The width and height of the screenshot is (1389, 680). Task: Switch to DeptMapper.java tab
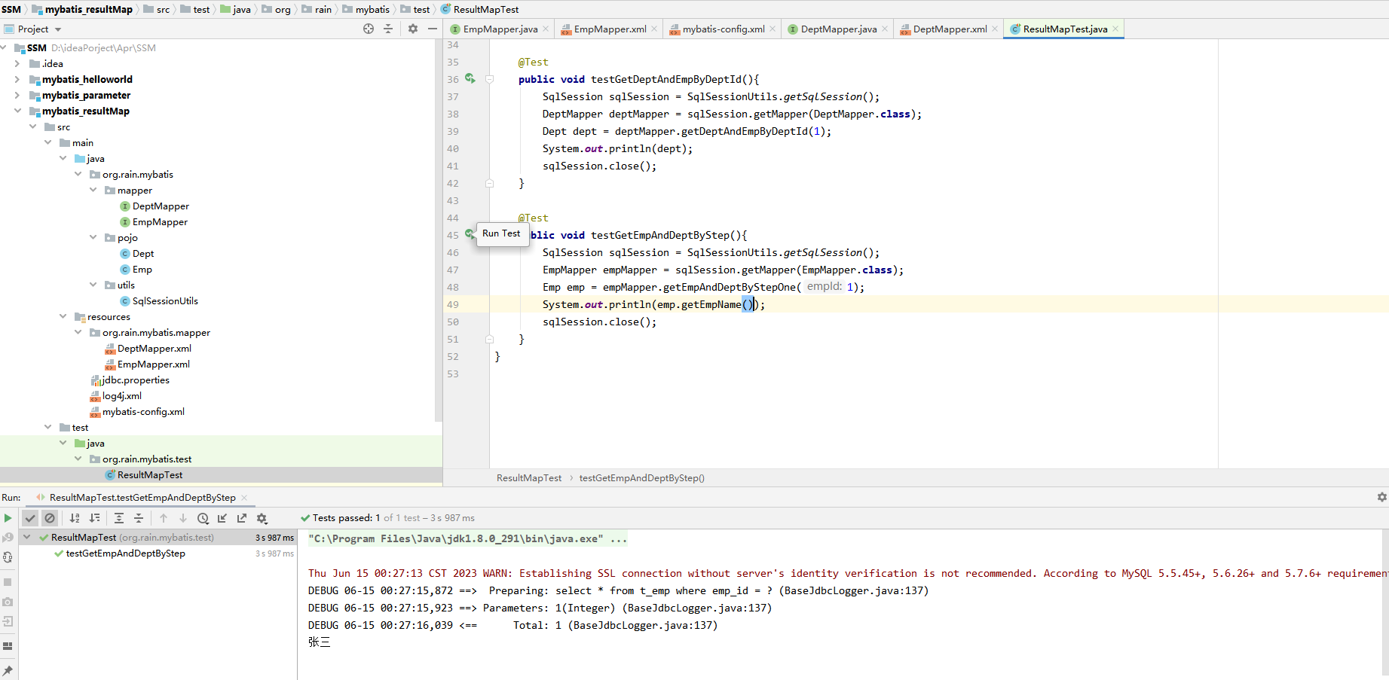tap(839, 29)
